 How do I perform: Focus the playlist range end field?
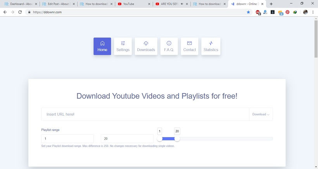click(x=127, y=139)
